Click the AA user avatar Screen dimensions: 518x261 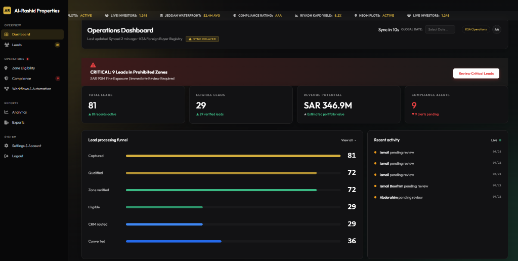(x=497, y=29)
